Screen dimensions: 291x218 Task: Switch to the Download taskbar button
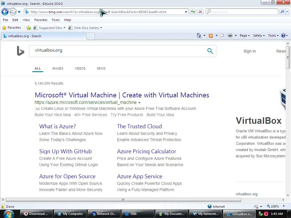pyautogui.click(x=36, y=214)
